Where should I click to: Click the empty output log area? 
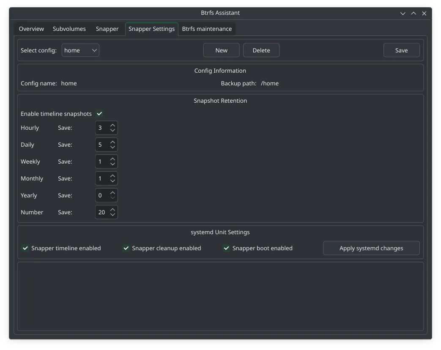(x=221, y=296)
